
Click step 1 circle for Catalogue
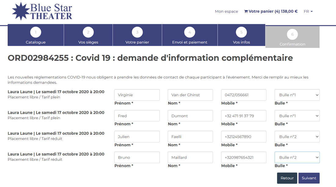(36, 32)
